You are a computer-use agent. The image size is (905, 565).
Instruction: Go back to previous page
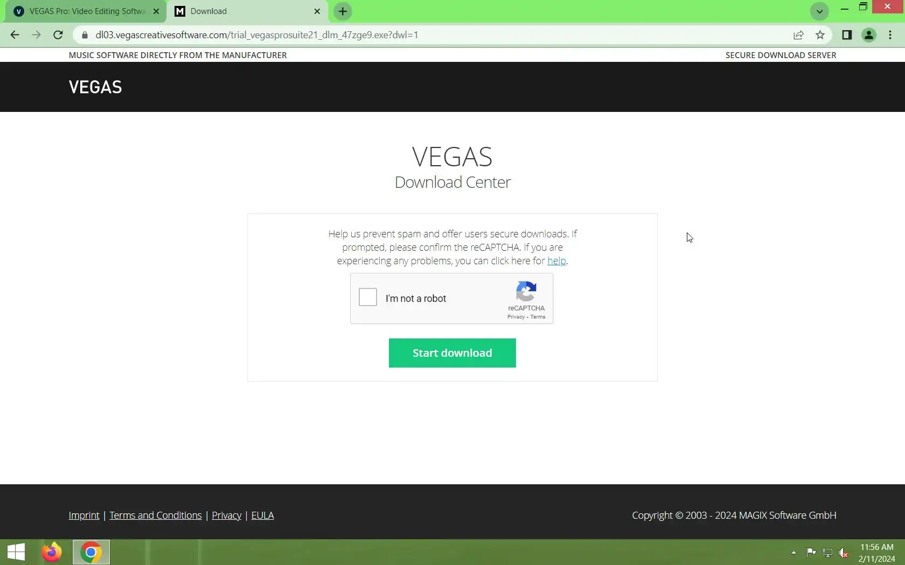coord(15,35)
